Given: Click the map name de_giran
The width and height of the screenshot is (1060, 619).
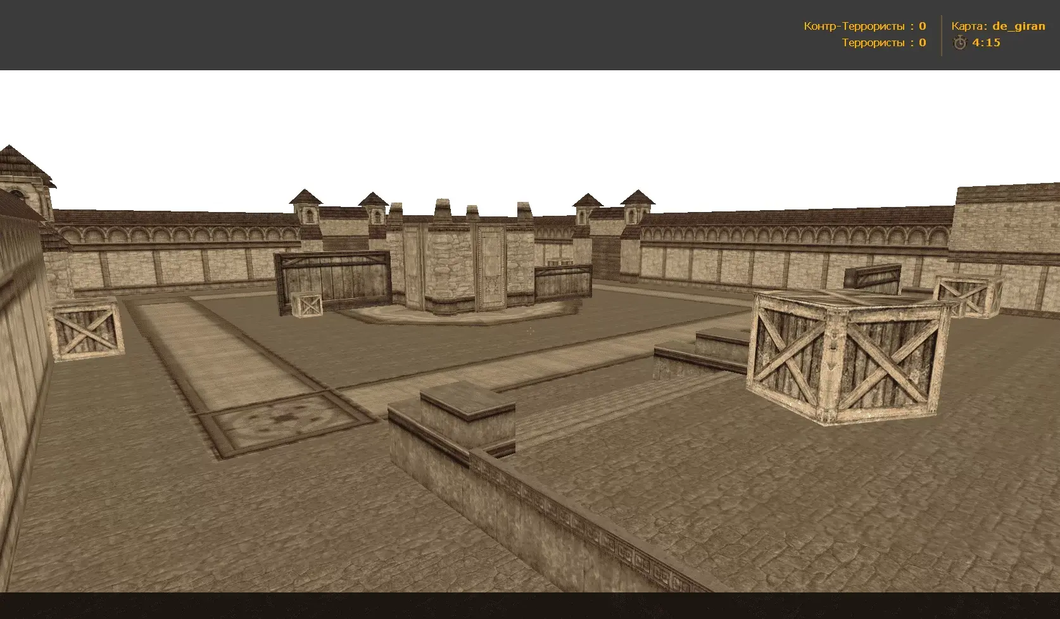Looking at the screenshot, I should pyautogui.click(x=1018, y=27).
